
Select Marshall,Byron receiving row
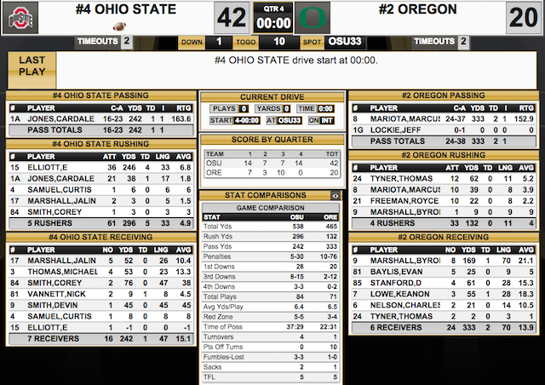click(x=443, y=261)
